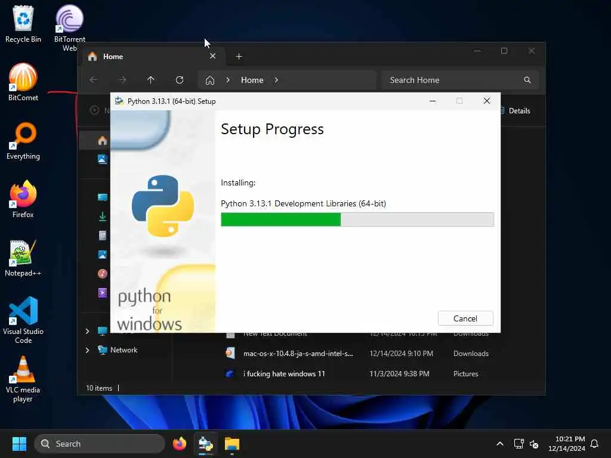Click the 12/14/2024 9:10 PM date cell

[x=402, y=354]
